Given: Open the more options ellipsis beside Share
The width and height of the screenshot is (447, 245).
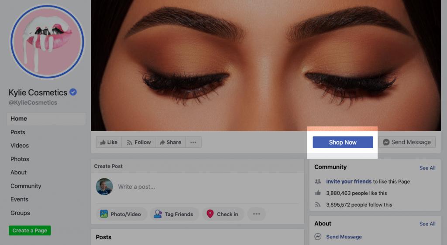Looking at the screenshot, I should tap(193, 142).
